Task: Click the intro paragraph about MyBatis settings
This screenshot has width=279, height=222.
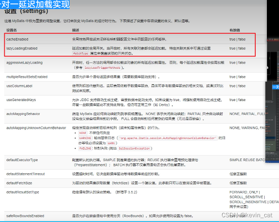Action: pyautogui.click(x=97, y=21)
